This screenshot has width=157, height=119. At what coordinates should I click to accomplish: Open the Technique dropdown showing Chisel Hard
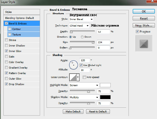pyautogui.click(x=79, y=26)
